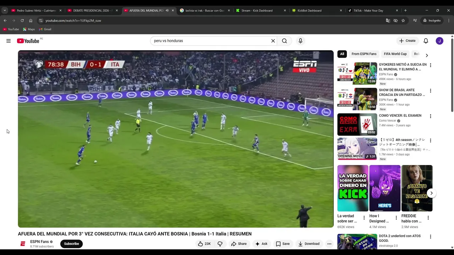The image size is (454, 255).
Task: Open the ESPN Fans channel avatar
Action: click(23, 244)
